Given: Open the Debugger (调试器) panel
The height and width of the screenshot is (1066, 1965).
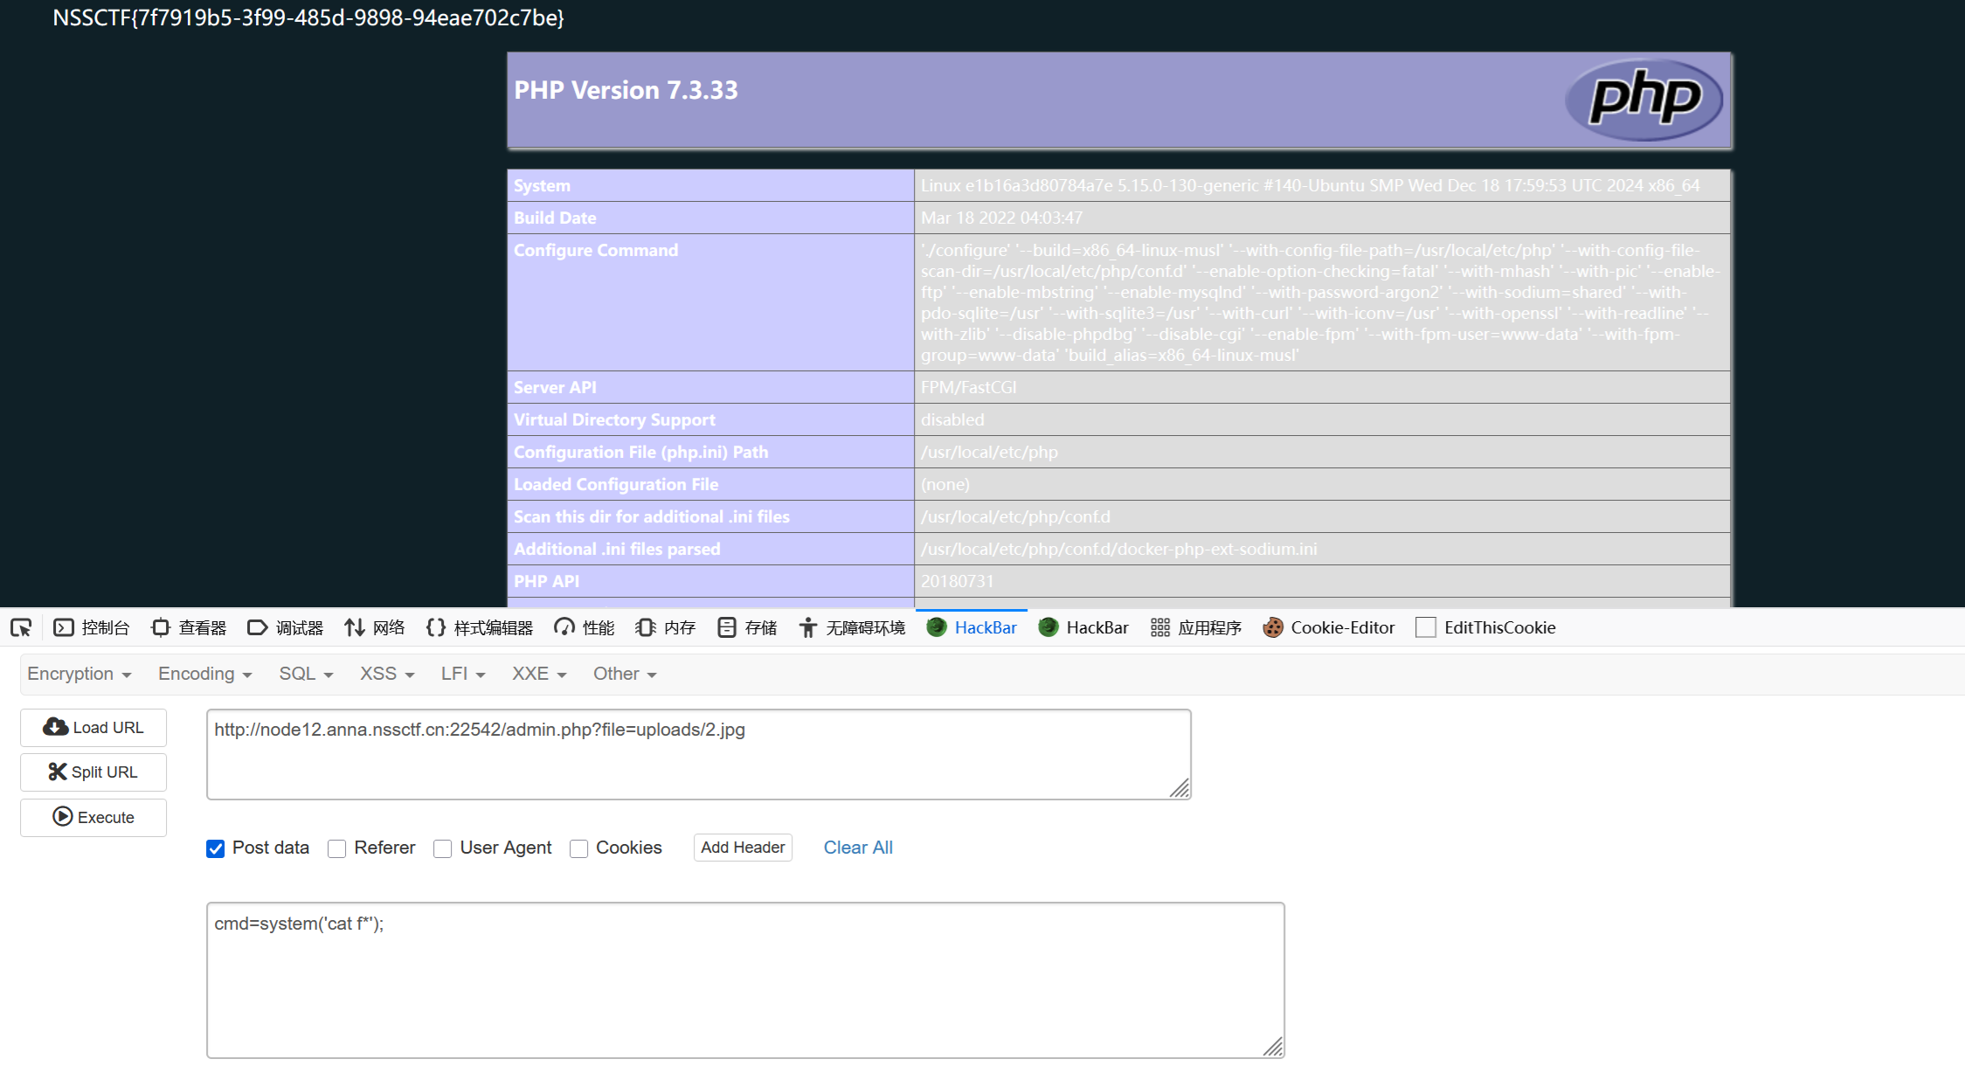Looking at the screenshot, I should pyautogui.click(x=286, y=627).
